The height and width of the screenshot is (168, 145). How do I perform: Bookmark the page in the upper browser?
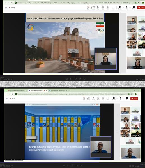139,3
